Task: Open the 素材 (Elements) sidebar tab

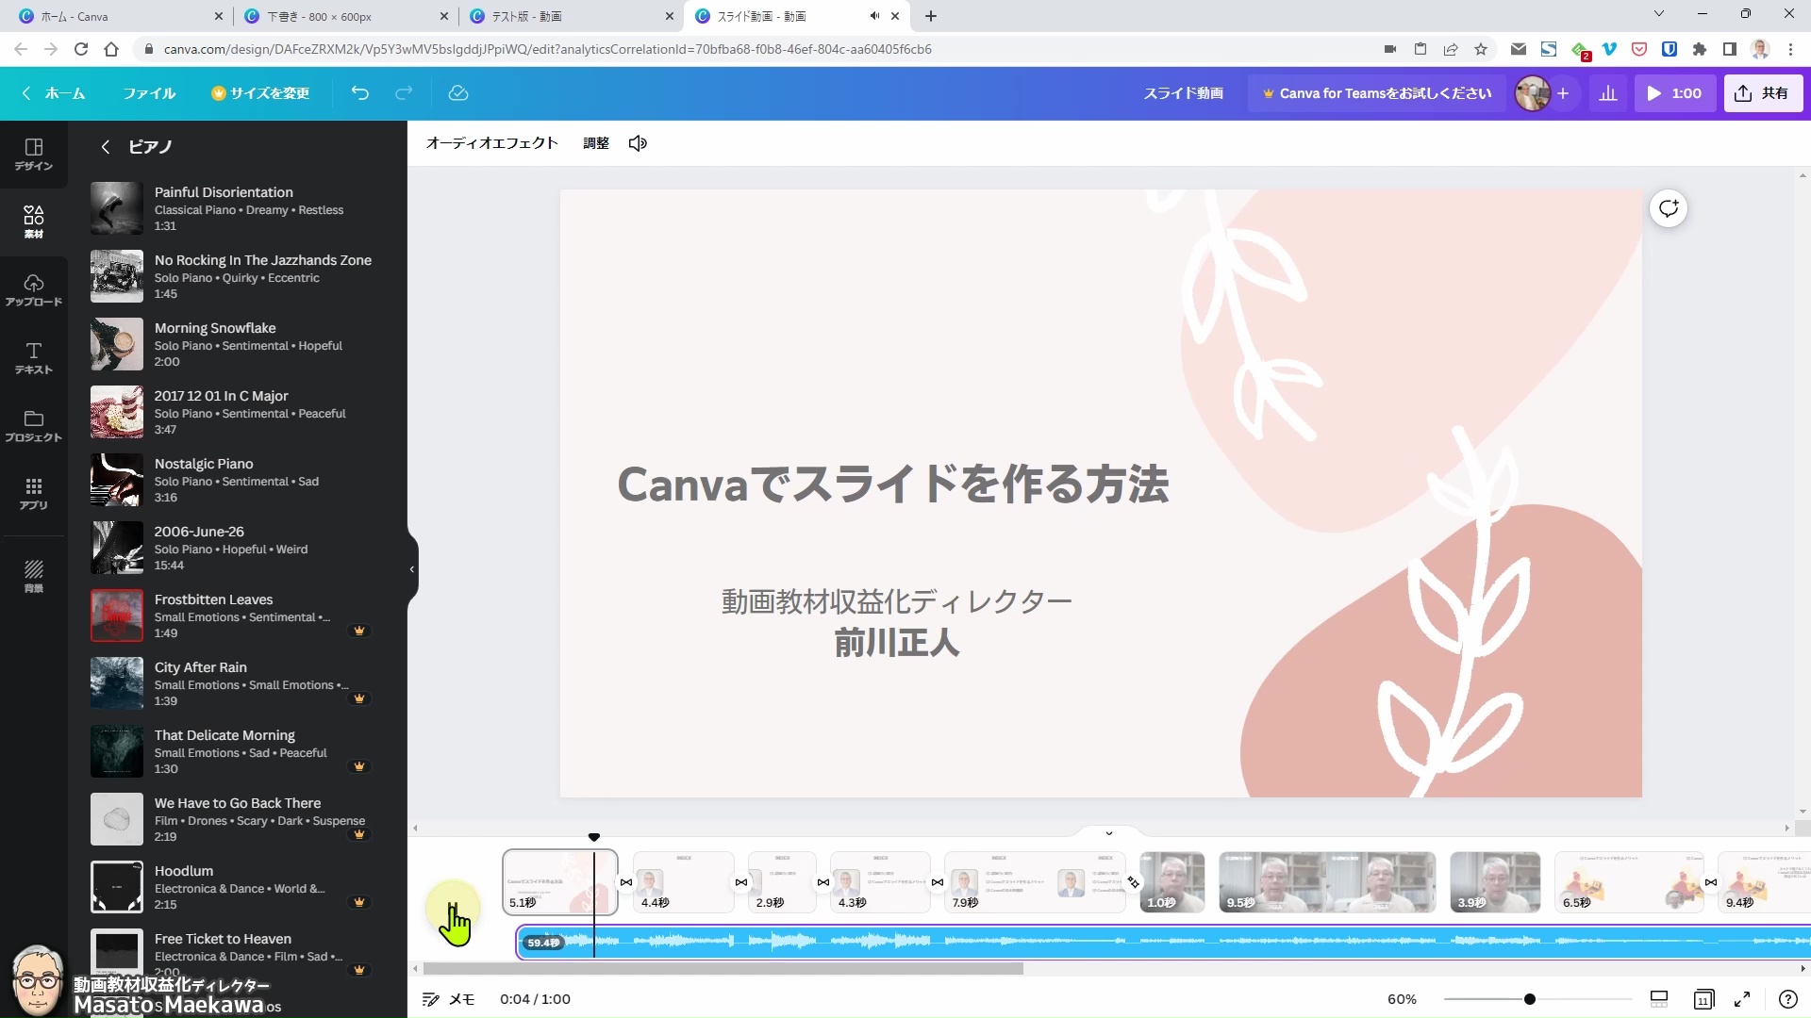Action: pyautogui.click(x=34, y=222)
